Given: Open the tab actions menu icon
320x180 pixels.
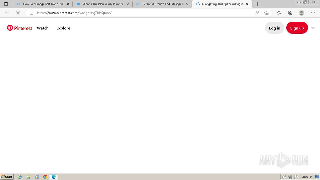Looking at the screenshot, I should pyautogui.click(x=6, y=4).
